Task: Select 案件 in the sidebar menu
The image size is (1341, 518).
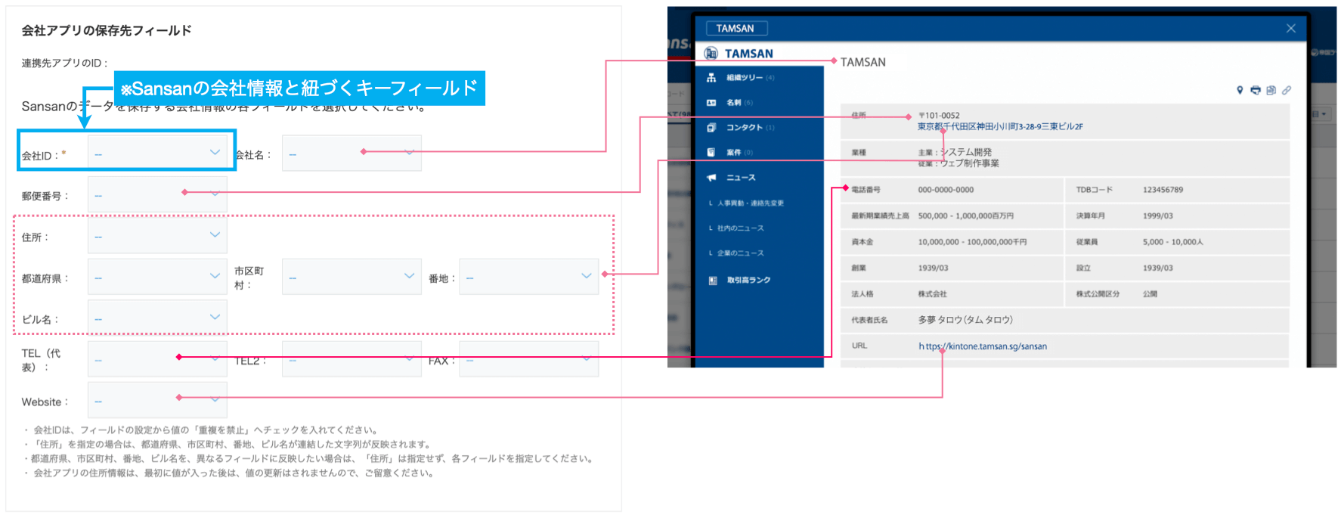Action: [733, 153]
